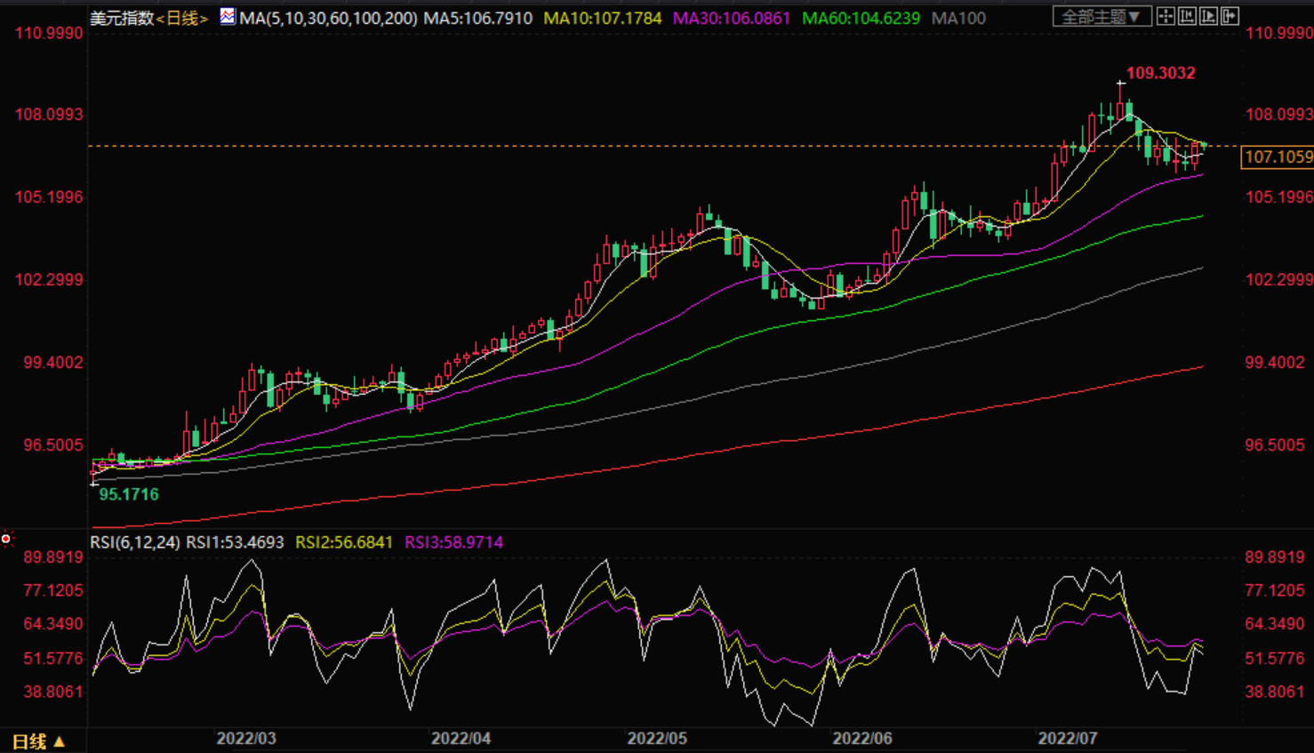This screenshot has height=753, width=1314.
Task: Click the 95.1716 low price marker
Action: point(129,494)
